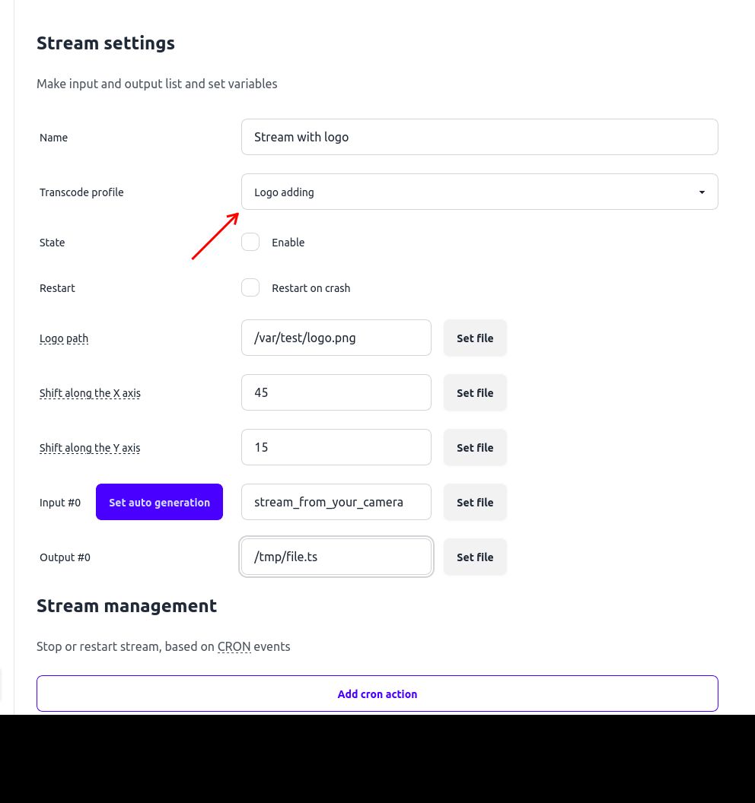Select the Shift along the Y axis input
The width and height of the screenshot is (755, 803).
[336, 447]
